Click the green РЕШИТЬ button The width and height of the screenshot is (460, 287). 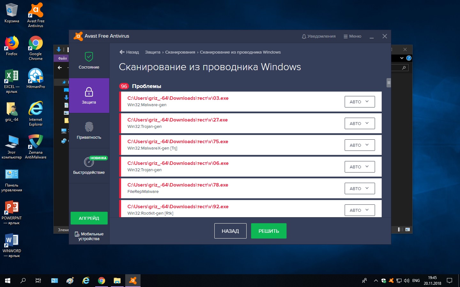coord(269,231)
